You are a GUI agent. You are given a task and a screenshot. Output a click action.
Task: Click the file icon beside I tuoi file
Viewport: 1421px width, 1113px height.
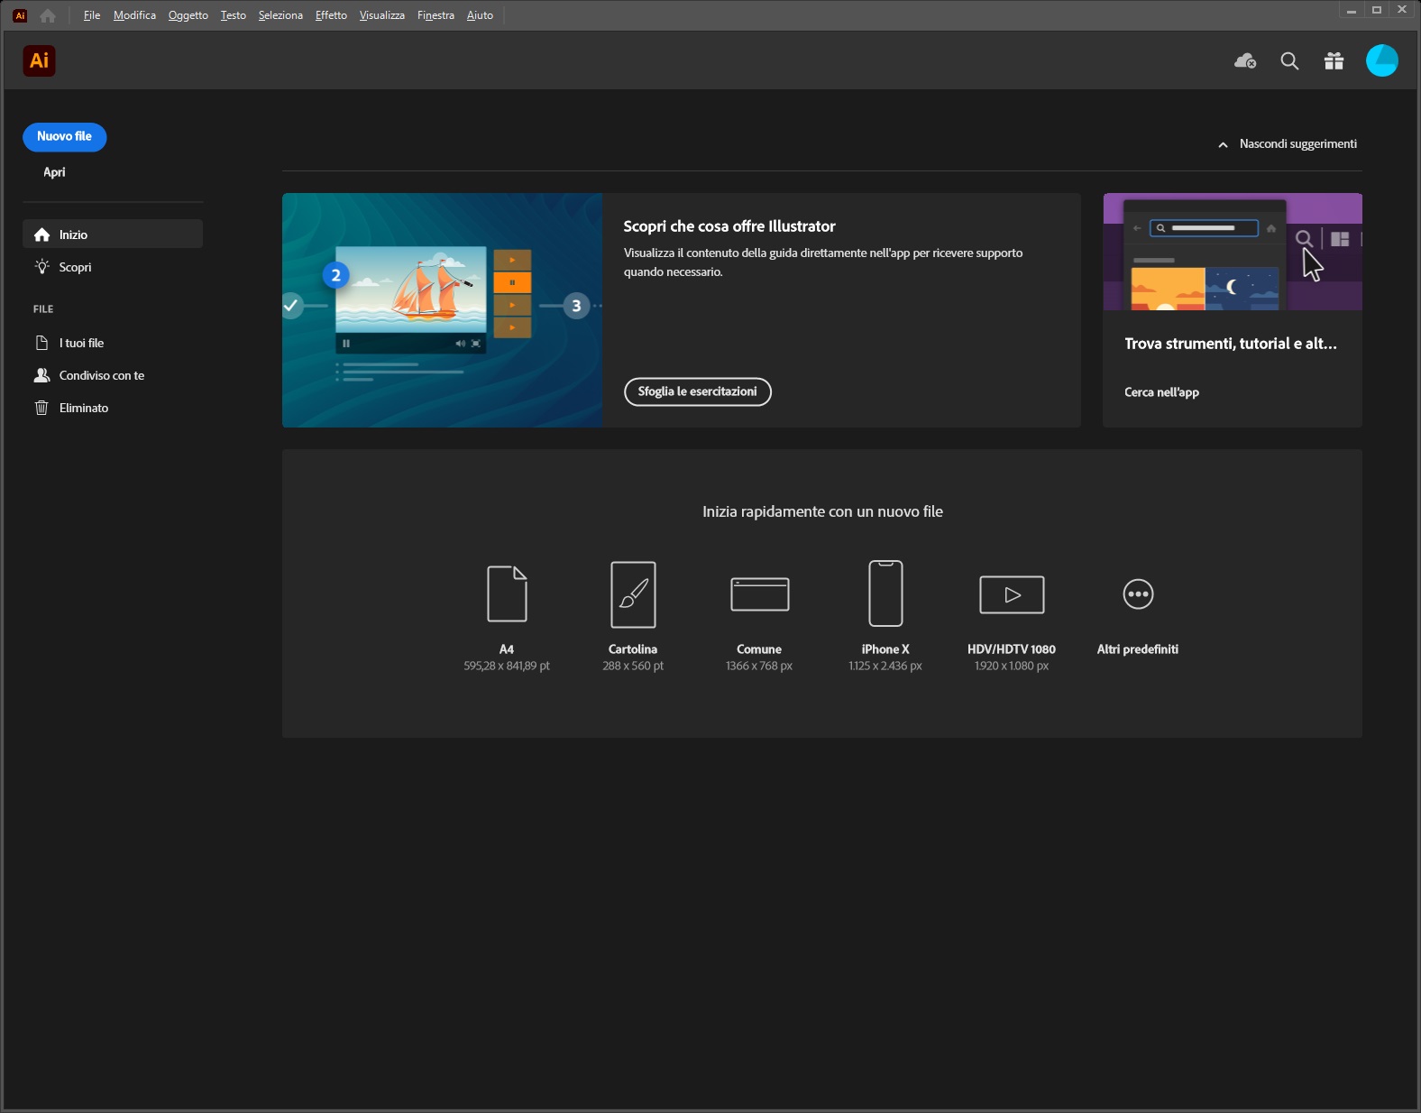point(41,343)
